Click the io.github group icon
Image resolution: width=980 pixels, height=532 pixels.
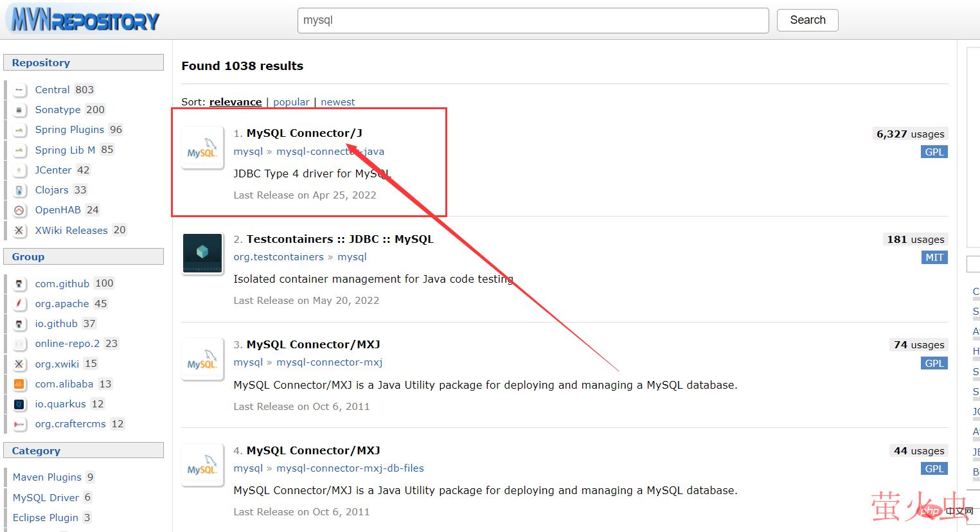(19, 324)
